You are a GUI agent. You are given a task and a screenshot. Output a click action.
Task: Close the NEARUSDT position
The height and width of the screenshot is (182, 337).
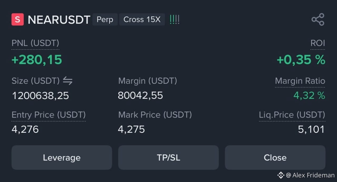tap(275, 158)
